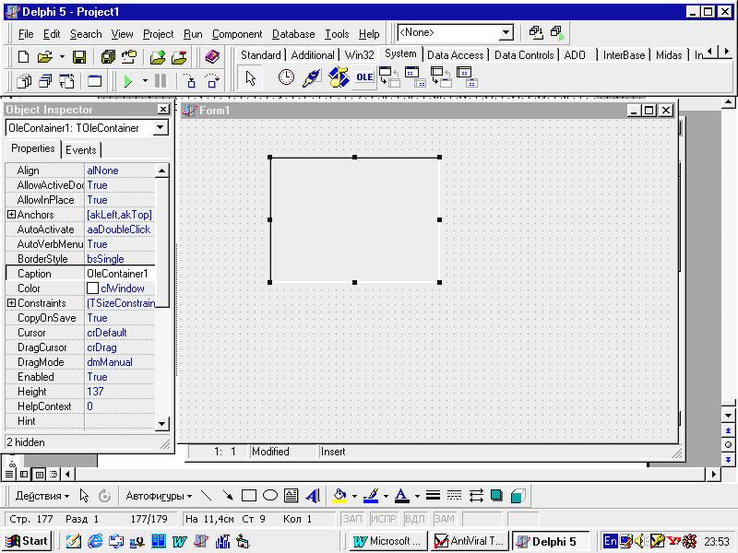The height and width of the screenshot is (553, 738).
Task: Click the Pause button in debug toolbar
Action: point(161,81)
